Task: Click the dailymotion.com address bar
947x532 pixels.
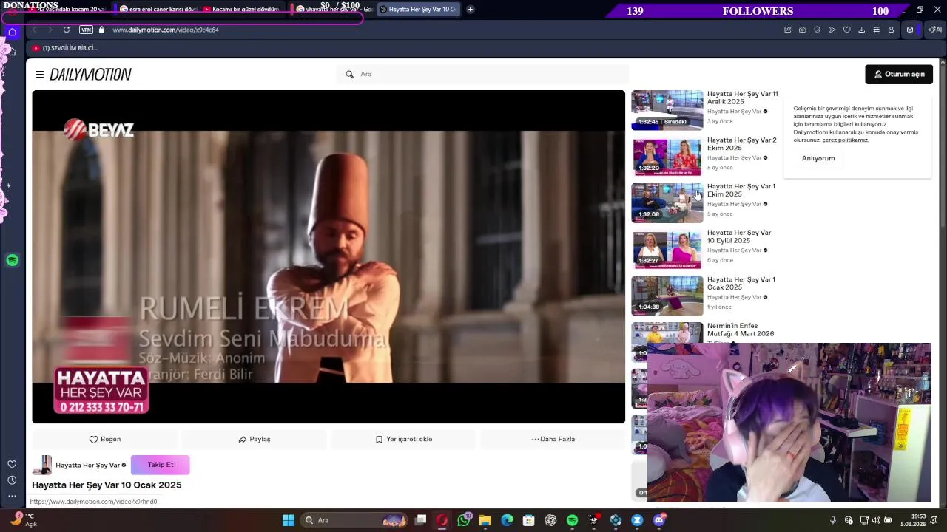Action: pos(166,30)
